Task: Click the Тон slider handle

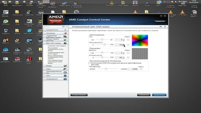Action: point(102,40)
